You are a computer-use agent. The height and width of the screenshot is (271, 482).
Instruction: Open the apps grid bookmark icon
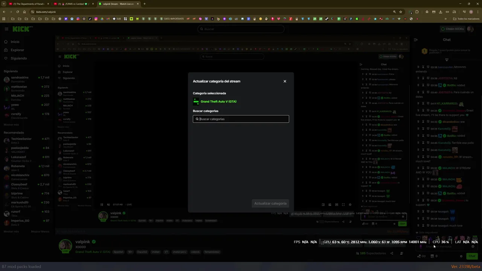pyautogui.click(x=4, y=19)
